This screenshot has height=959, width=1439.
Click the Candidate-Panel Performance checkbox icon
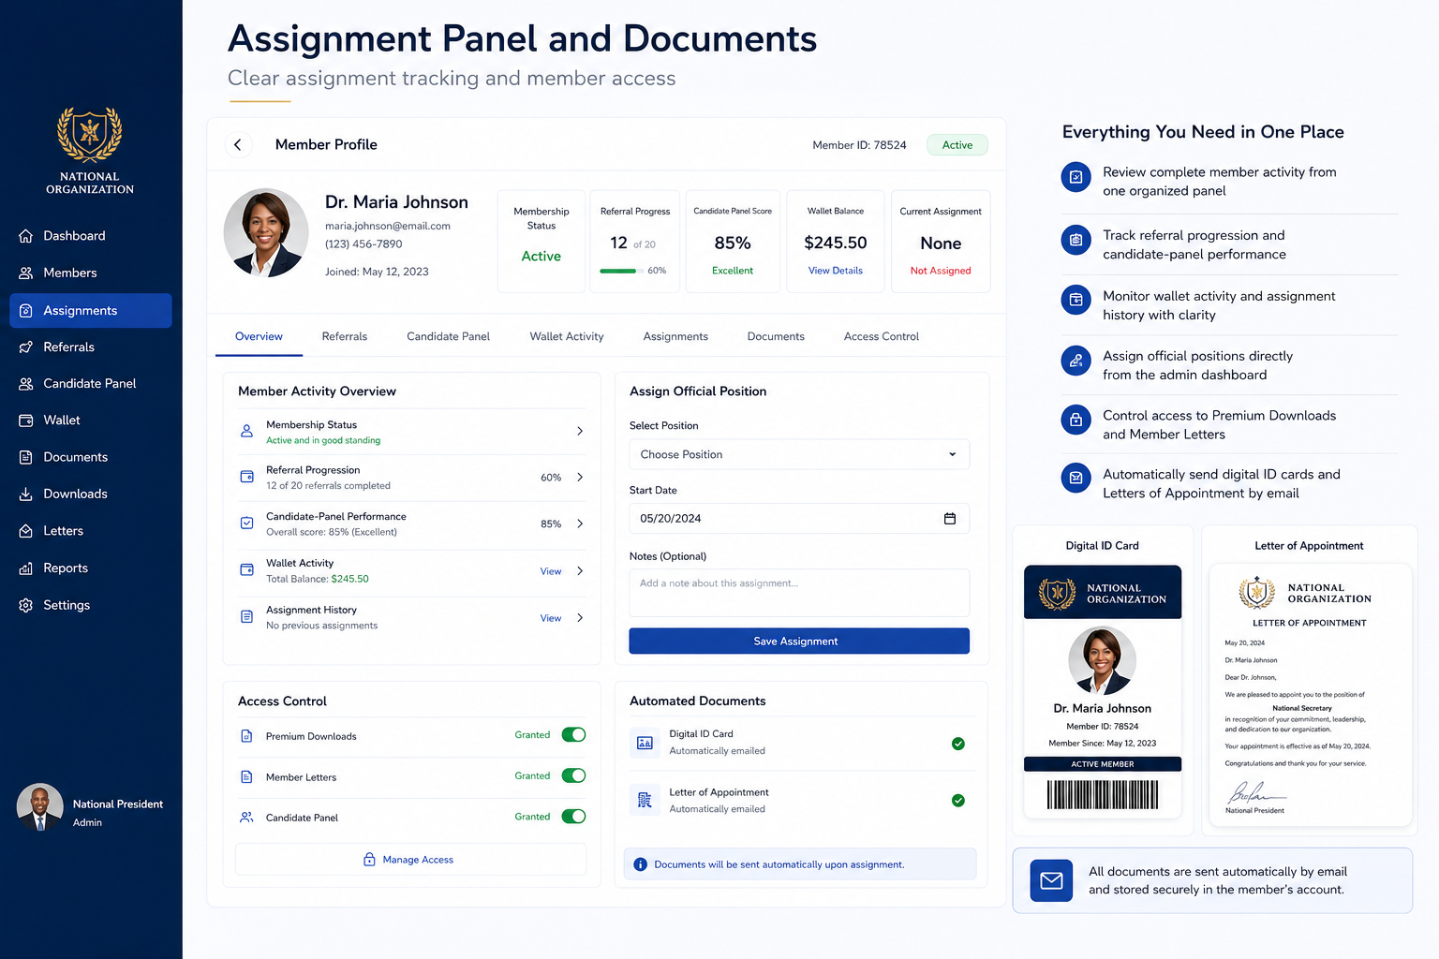coord(247,523)
